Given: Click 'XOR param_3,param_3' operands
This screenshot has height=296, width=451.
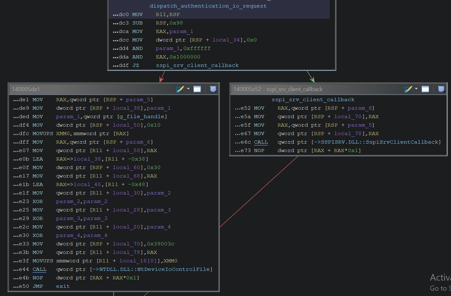Looking at the screenshot, I should point(82,218).
